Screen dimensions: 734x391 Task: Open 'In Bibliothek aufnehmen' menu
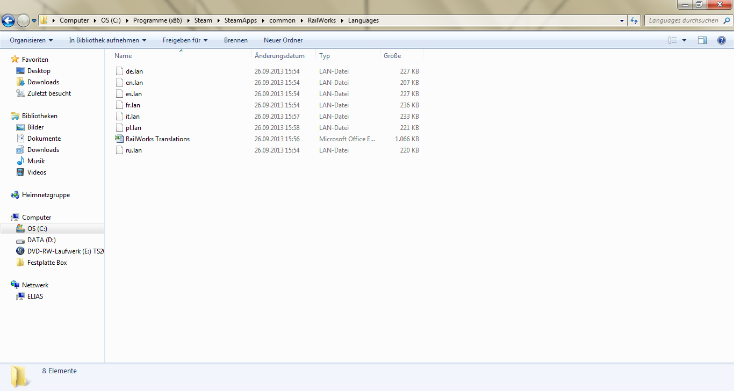(x=107, y=40)
